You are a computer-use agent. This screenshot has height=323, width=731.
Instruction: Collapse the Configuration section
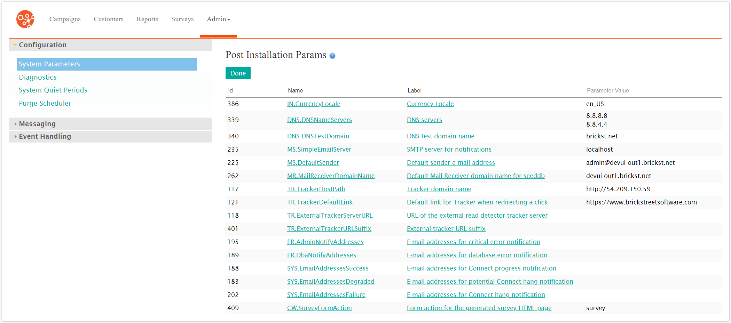tap(42, 45)
